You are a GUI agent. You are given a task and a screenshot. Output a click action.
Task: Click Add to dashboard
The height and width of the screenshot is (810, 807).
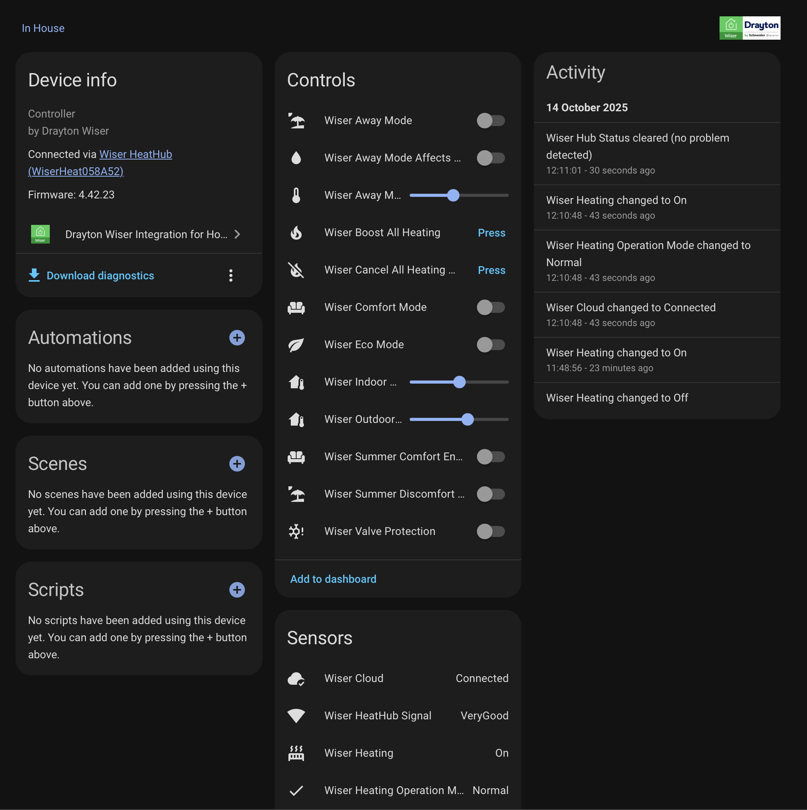[333, 579]
